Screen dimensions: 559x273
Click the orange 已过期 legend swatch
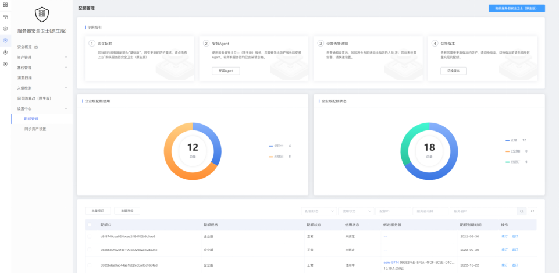(x=508, y=151)
